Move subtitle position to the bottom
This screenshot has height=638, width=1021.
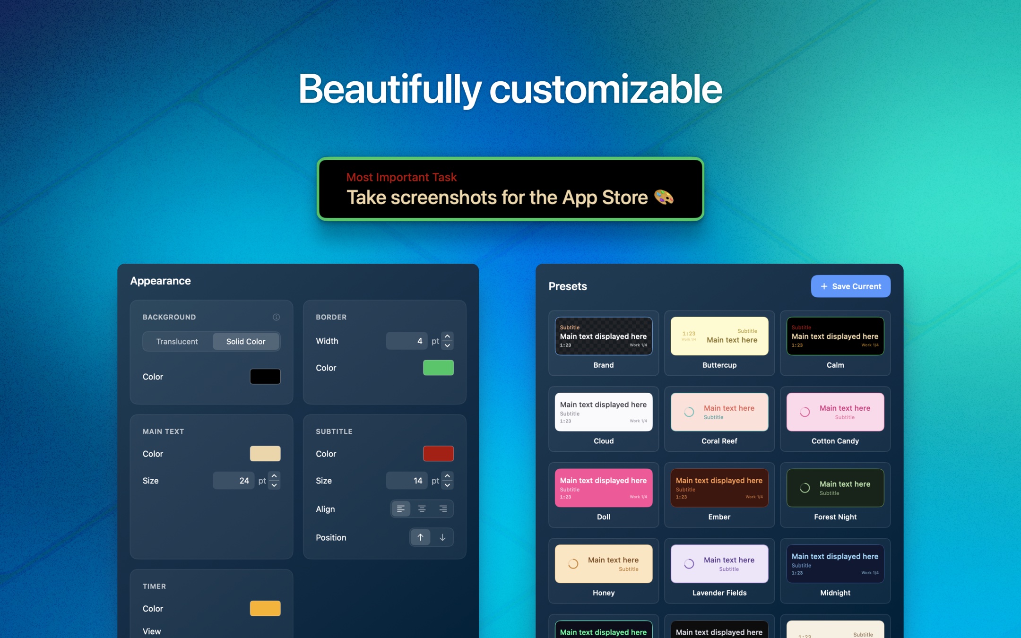click(442, 537)
